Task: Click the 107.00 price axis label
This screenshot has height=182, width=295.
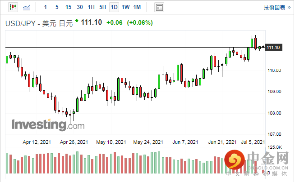Action: pyautogui.click(x=274, y=134)
